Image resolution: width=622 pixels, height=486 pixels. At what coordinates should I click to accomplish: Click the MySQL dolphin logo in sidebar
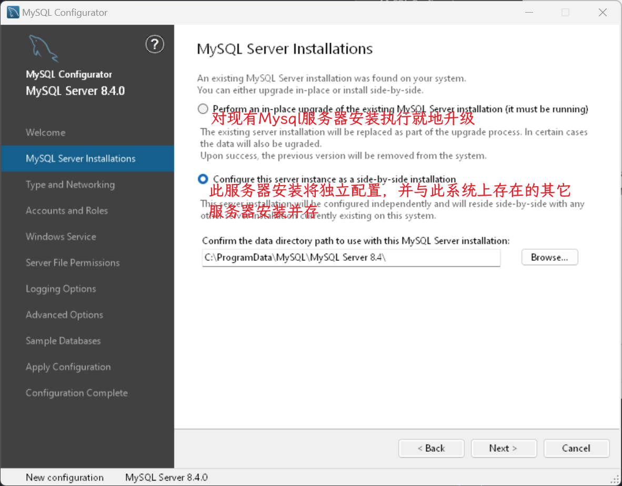(x=44, y=48)
